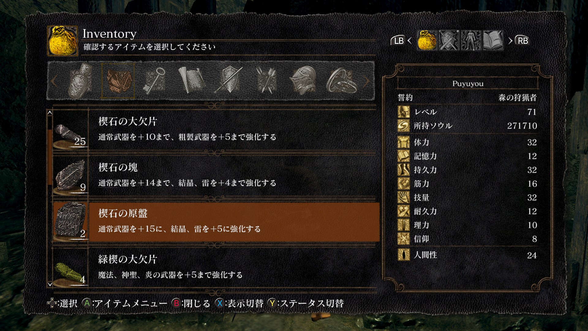Switch to the Equipment crossed-swords tab
The image size is (588, 331).
tap(449, 40)
